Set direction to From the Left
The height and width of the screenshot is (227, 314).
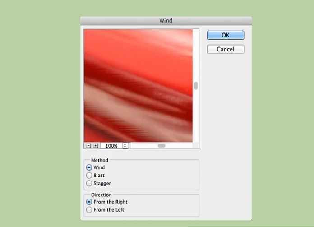89,210
